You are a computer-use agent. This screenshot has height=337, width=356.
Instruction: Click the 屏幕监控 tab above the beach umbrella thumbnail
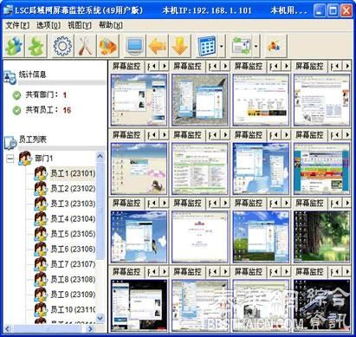(126, 135)
